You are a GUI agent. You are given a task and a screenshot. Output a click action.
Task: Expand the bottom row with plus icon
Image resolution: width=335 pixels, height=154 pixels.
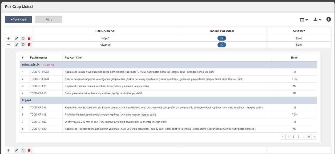(x=9, y=150)
